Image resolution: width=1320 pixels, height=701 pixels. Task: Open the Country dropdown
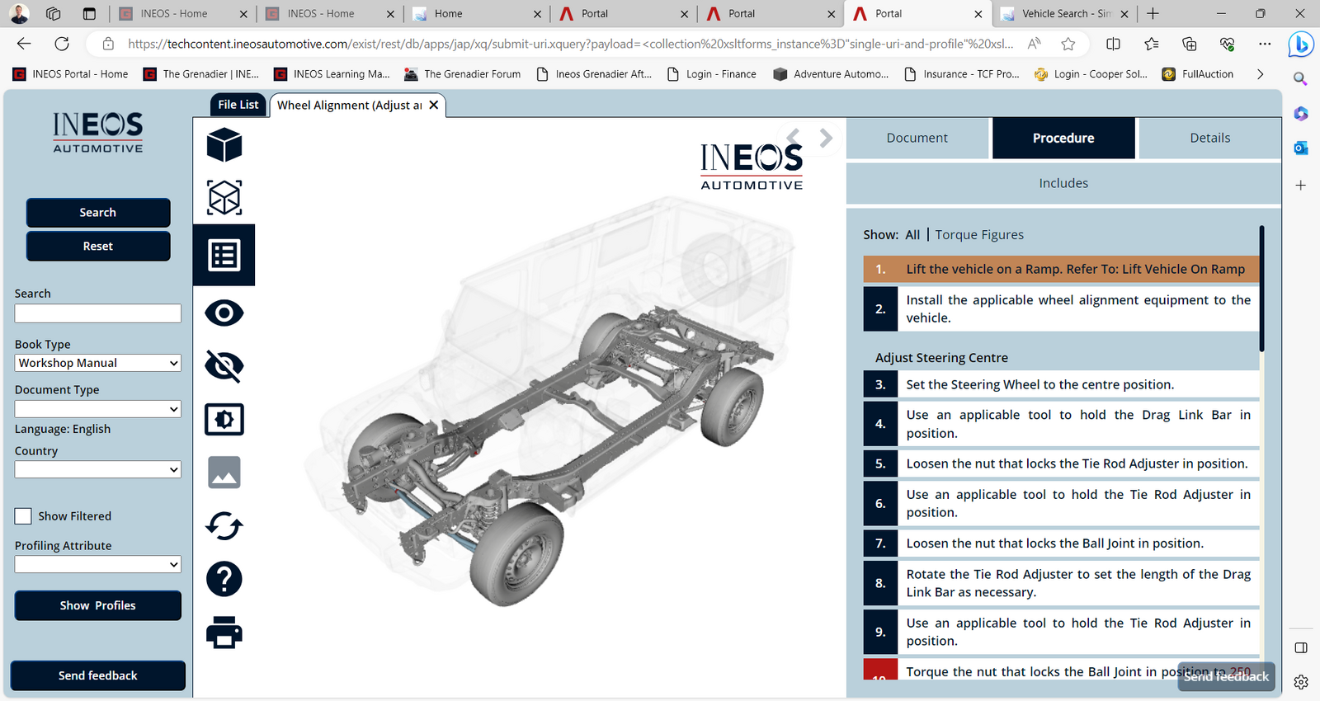coord(98,469)
